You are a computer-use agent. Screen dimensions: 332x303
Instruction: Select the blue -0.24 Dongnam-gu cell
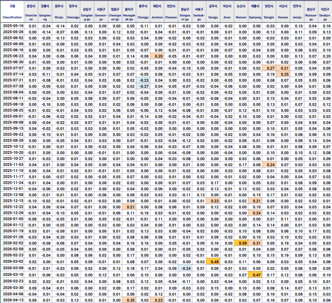[x=185, y=268]
